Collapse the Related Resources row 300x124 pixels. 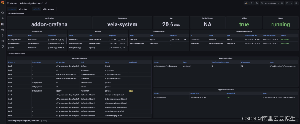coord(16,54)
